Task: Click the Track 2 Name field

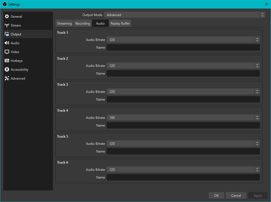Action: click(x=183, y=74)
